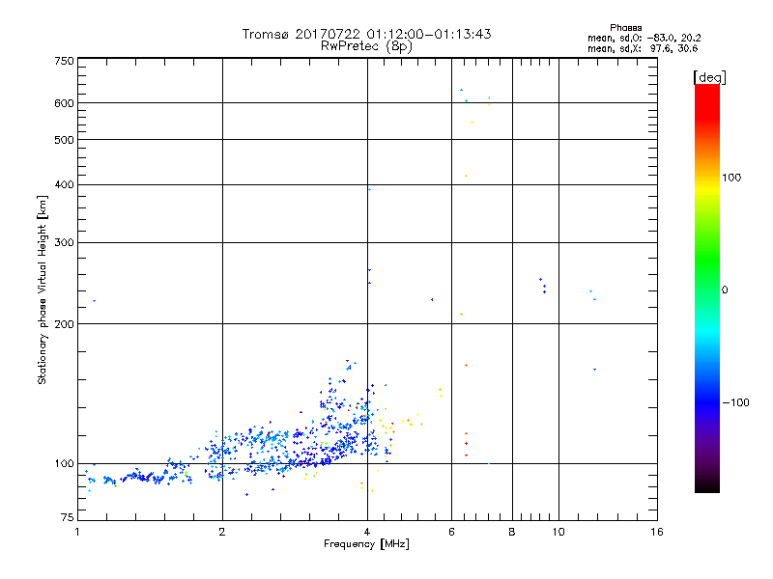Click the x-axis tick label '16'
This screenshot has height=579, width=773.
[x=657, y=532]
